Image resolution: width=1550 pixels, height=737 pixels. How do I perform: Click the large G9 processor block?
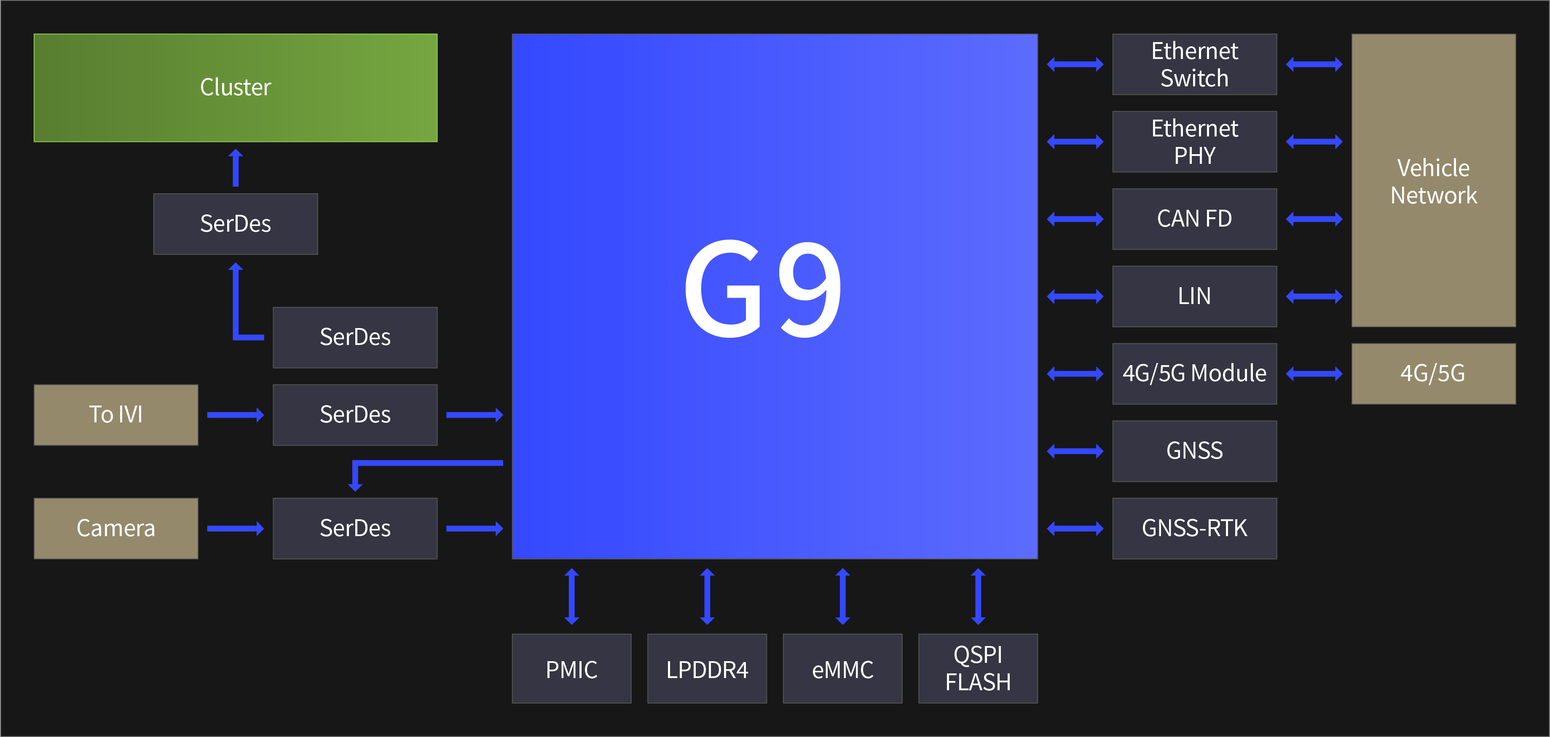pos(775,296)
